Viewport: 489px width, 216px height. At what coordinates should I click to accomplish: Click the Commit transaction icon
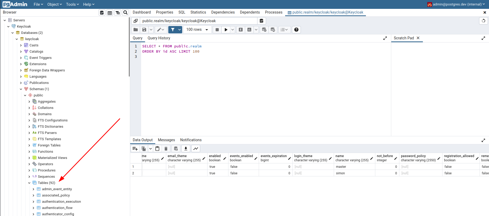[264, 30]
